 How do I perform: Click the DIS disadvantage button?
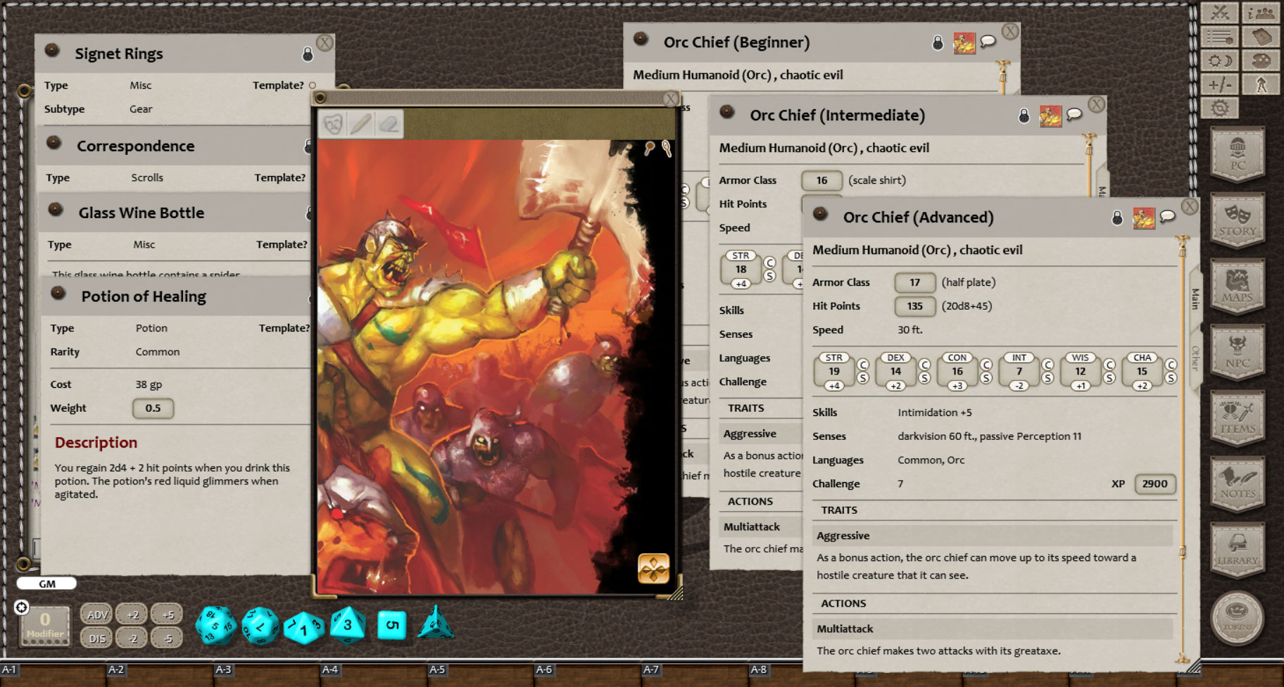click(97, 638)
